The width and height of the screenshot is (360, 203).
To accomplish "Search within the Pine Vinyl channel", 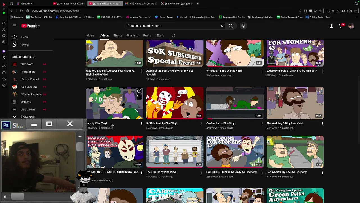I will click(173, 36).
